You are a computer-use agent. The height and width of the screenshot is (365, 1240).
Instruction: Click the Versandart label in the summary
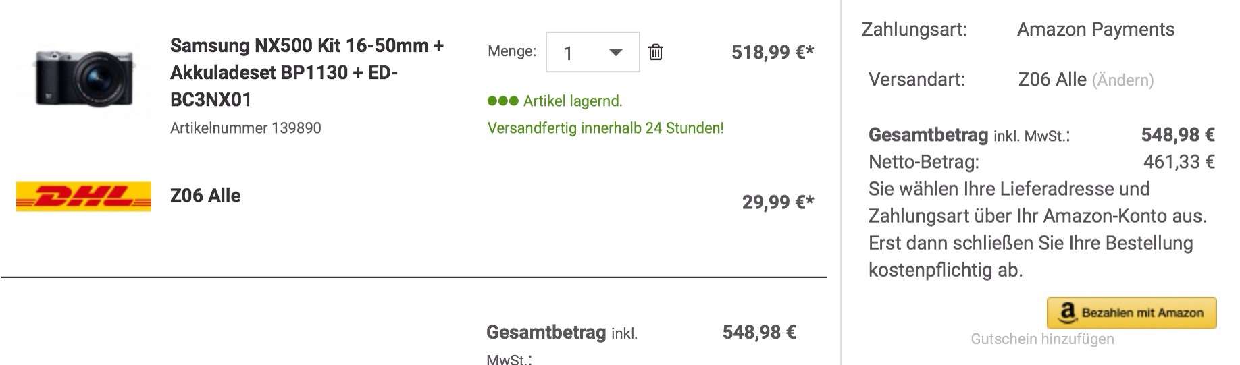pyautogui.click(x=916, y=80)
